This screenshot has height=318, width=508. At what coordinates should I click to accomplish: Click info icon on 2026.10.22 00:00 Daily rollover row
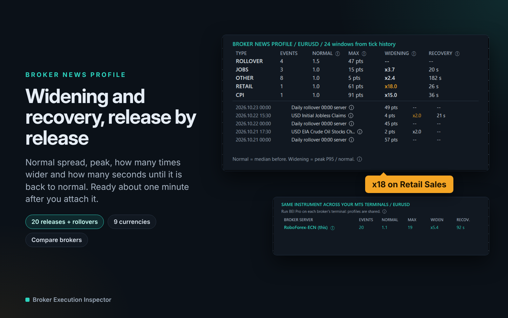click(x=351, y=124)
